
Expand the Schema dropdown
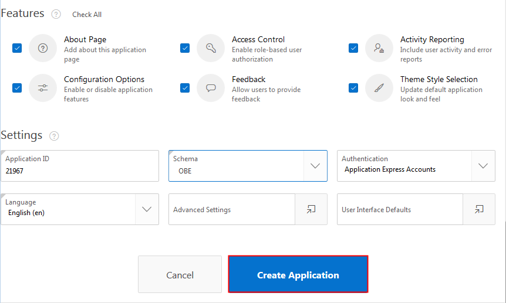pyautogui.click(x=315, y=166)
